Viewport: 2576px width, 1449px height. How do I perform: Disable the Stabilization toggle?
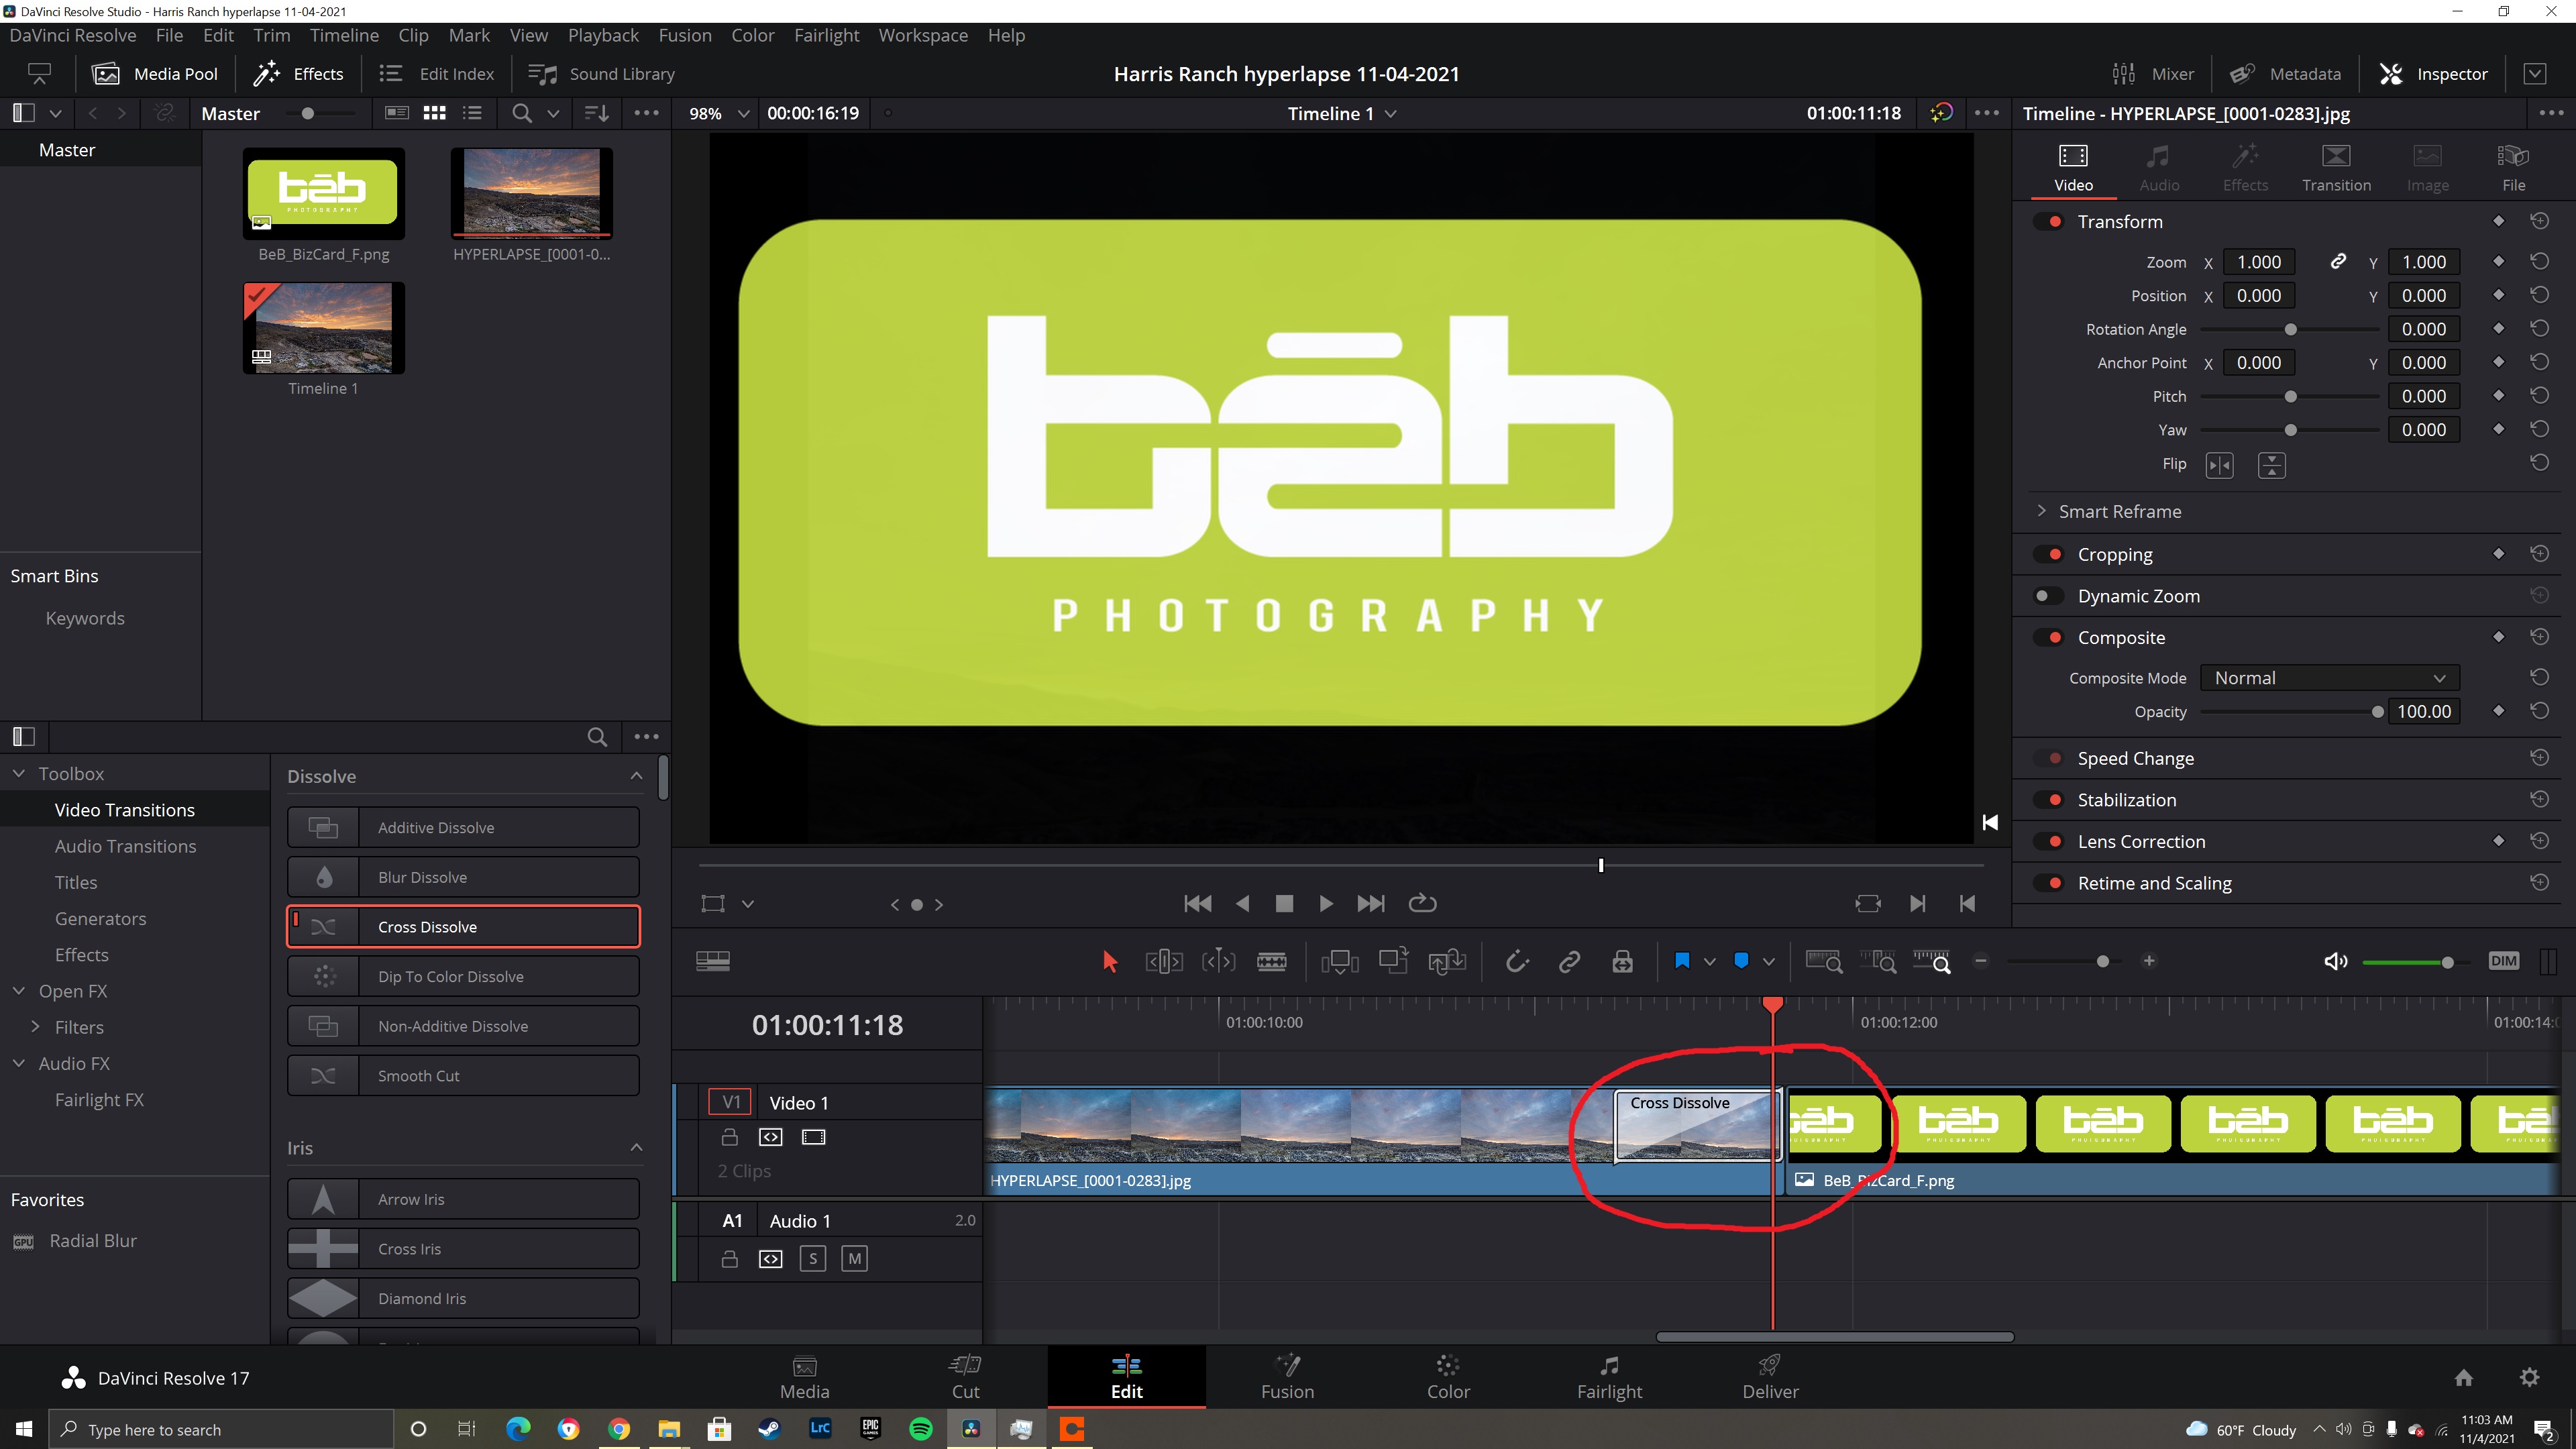[x=2049, y=800]
